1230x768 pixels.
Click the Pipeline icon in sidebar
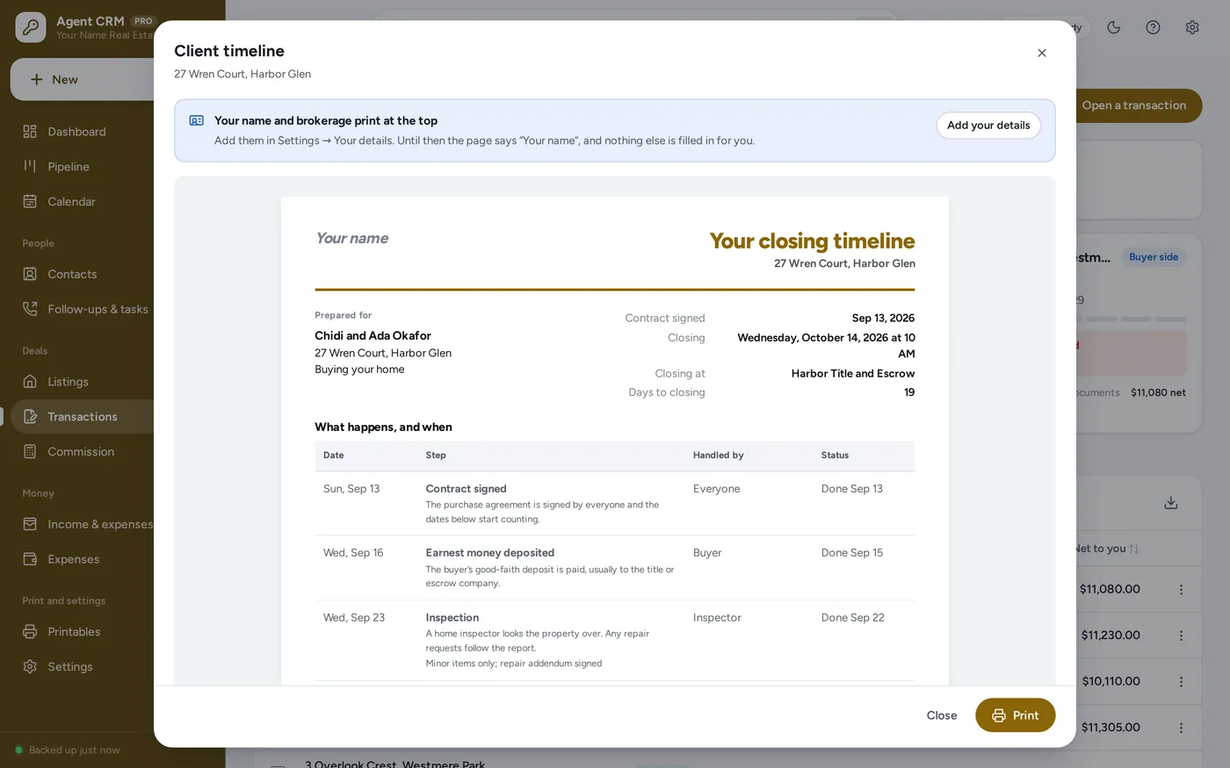pyautogui.click(x=30, y=167)
